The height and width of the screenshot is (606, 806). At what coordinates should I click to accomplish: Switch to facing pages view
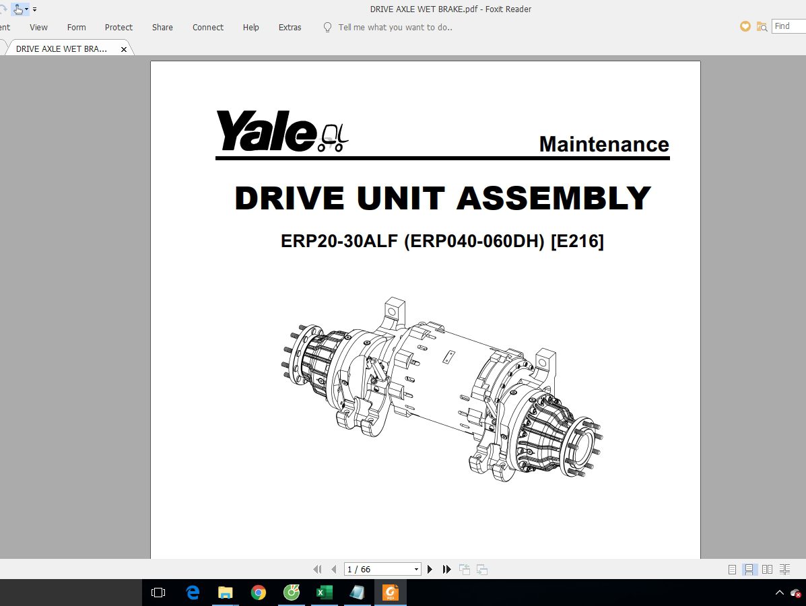[767, 569]
